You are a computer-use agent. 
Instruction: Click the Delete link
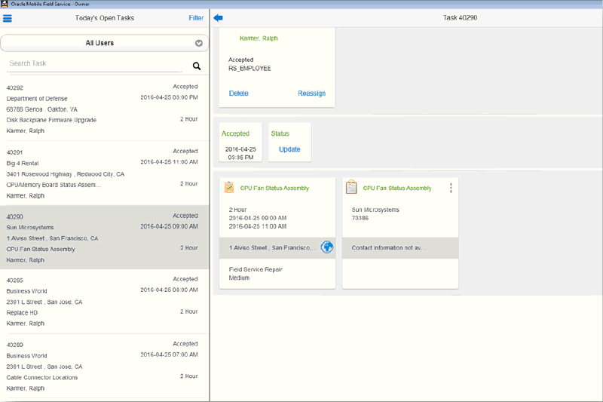click(238, 93)
